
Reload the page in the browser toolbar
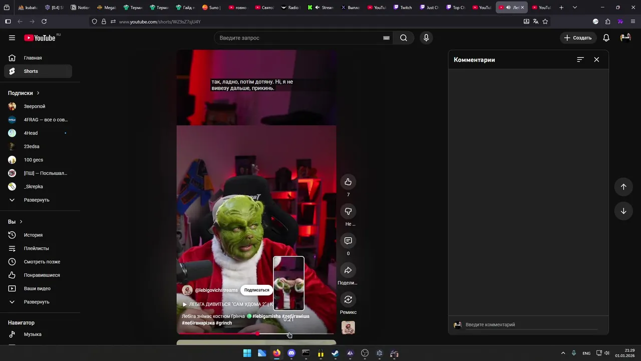[x=44, y=22]
